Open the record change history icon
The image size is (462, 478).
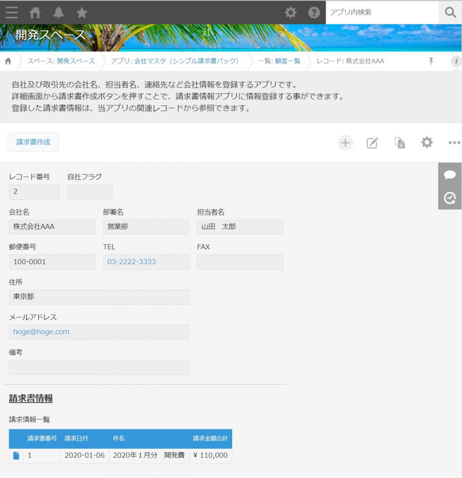[450, 198]
